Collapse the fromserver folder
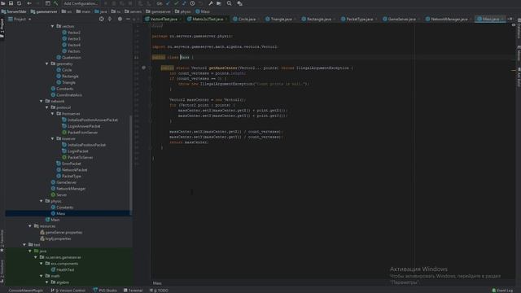 (x=52, y=114)
